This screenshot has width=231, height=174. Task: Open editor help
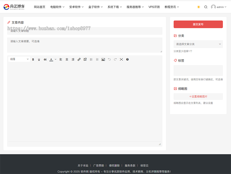coord(127,60)
